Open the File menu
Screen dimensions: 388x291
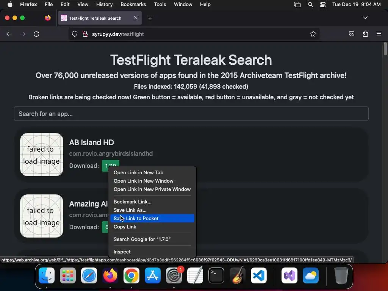pyautogui.click(x=48, y=5)
